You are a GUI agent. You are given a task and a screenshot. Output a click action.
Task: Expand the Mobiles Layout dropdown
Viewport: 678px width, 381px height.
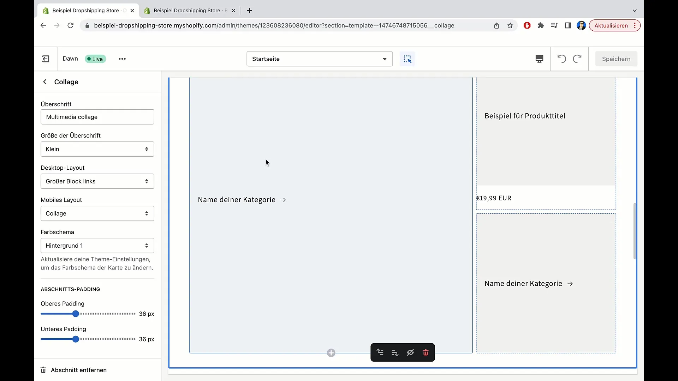pos(97,213)
